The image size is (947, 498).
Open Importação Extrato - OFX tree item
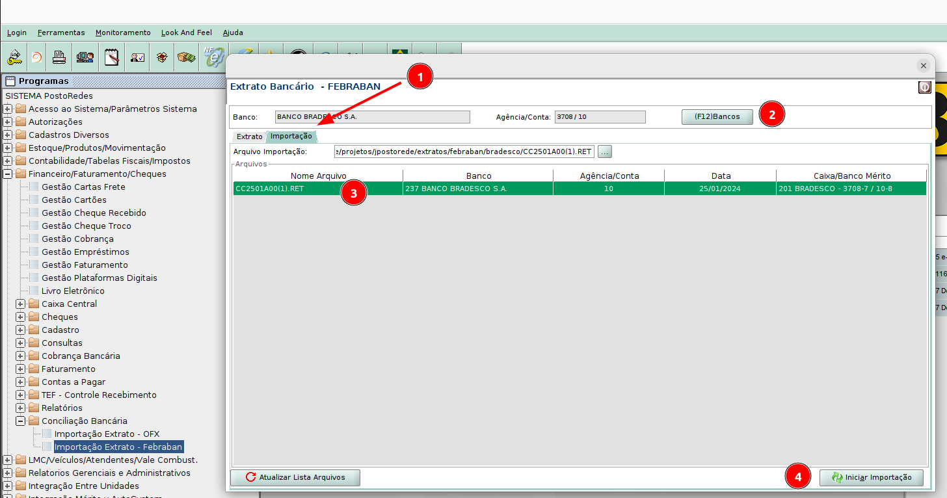(107, 434)
